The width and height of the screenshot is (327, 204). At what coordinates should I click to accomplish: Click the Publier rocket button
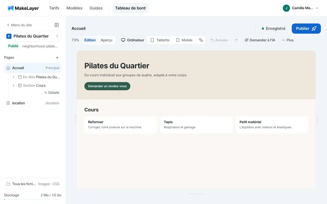(306, 29)
